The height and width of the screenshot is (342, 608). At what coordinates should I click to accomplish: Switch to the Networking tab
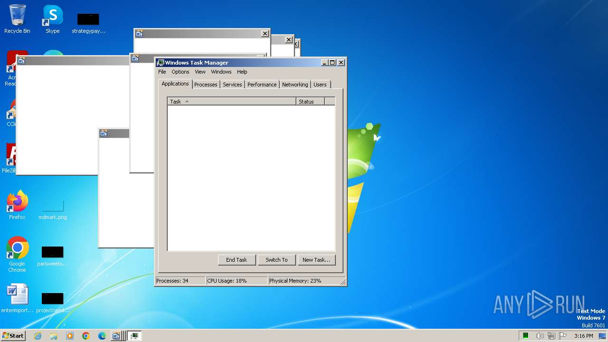point(295,85)
